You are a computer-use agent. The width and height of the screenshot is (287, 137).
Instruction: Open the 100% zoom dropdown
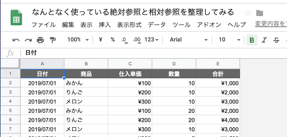point(78,40)
